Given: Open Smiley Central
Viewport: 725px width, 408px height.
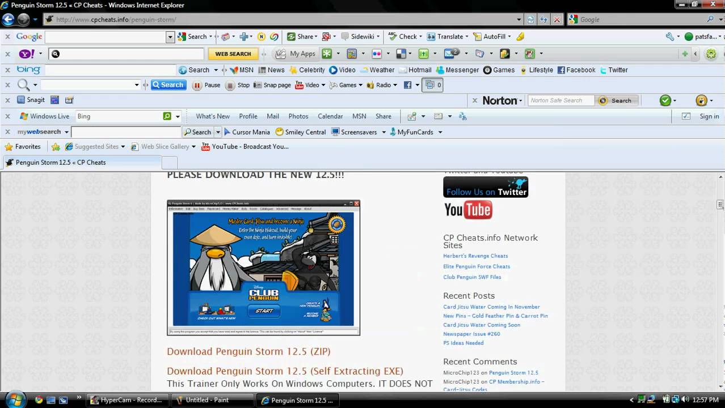Looking at the screenshot, I should [x=301, y=132].
